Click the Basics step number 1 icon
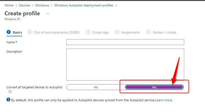Screen dimensions: 205x112 (x=8, y=32)
